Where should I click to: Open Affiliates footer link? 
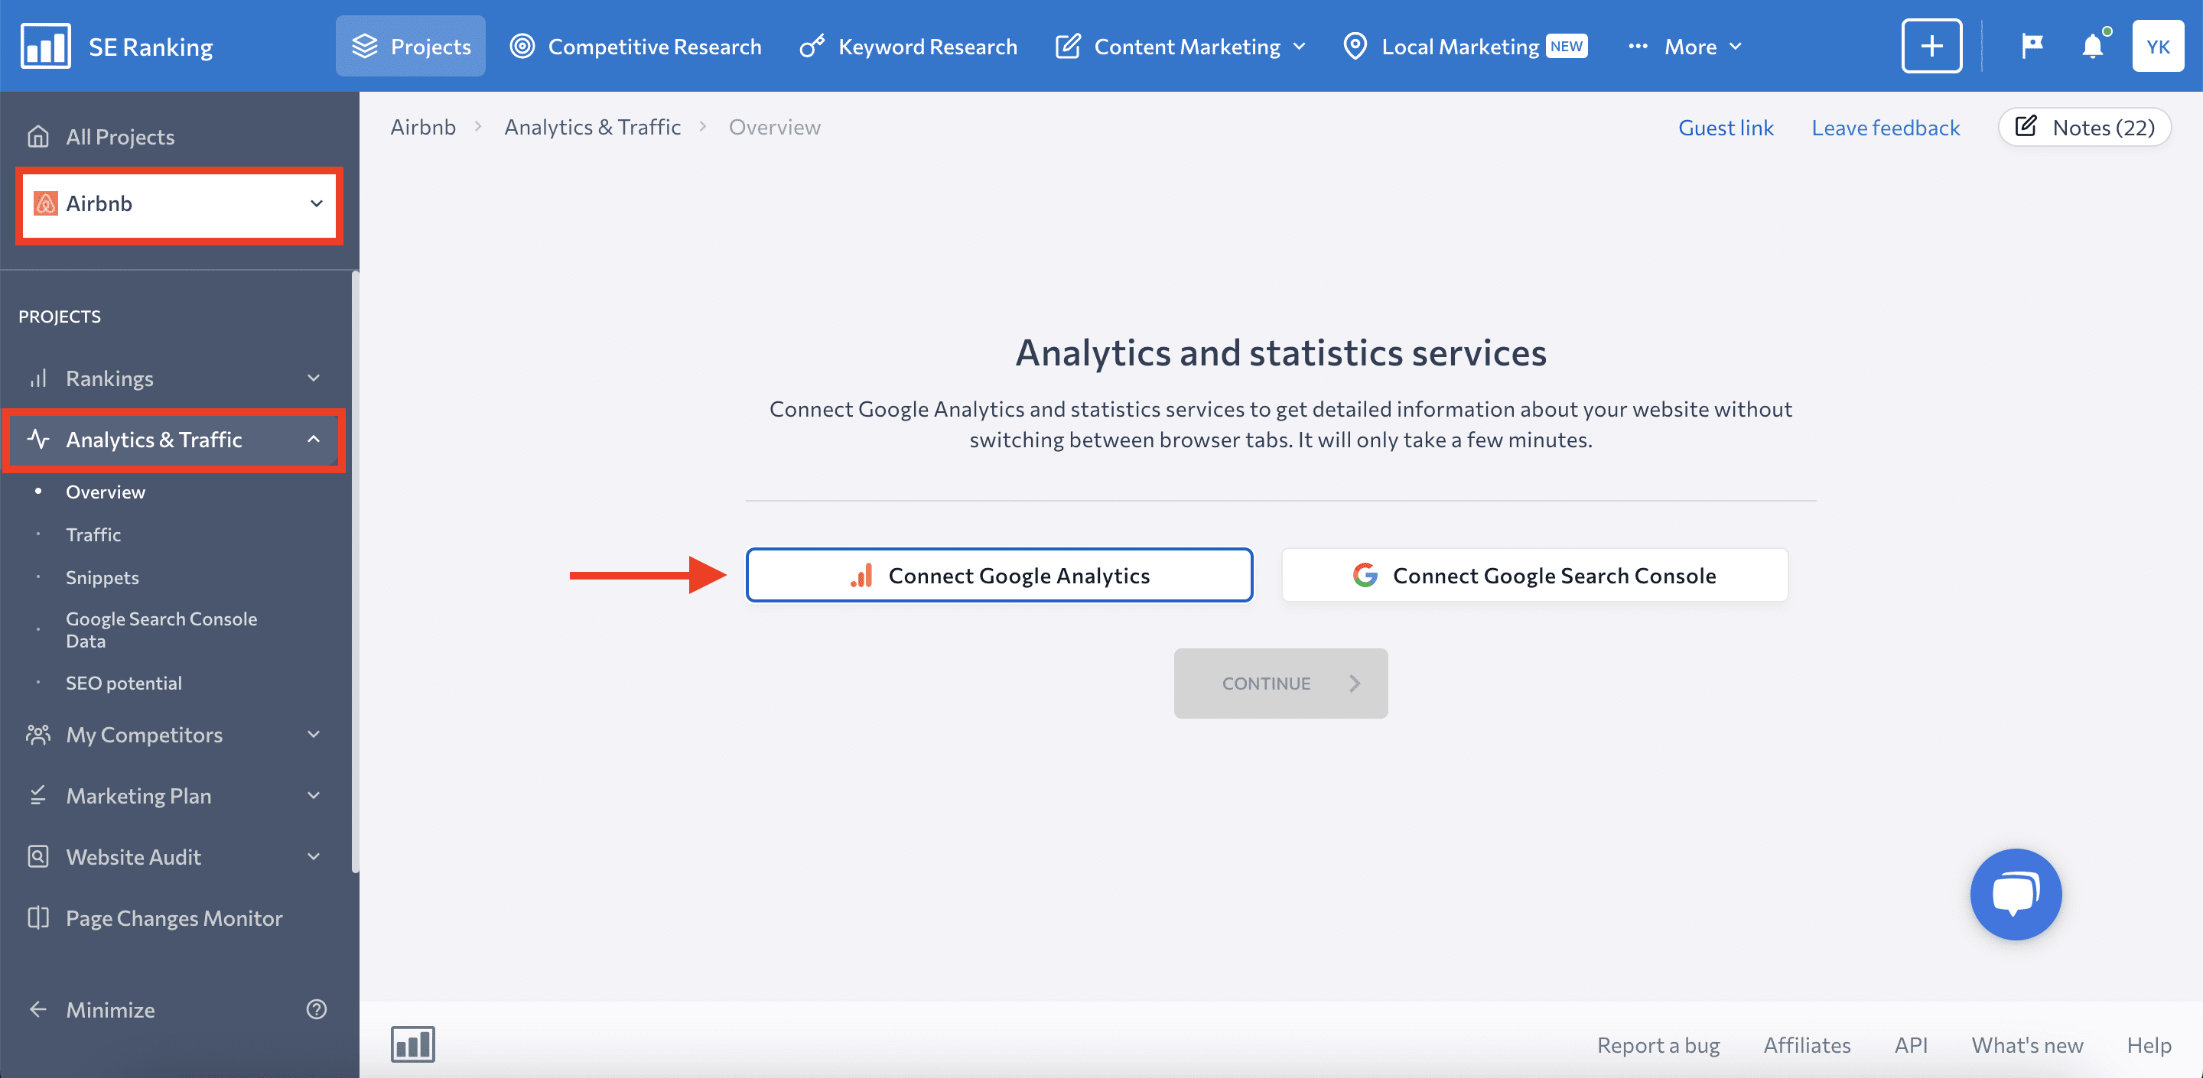pyautogui.click(x=1807, y=1044)
